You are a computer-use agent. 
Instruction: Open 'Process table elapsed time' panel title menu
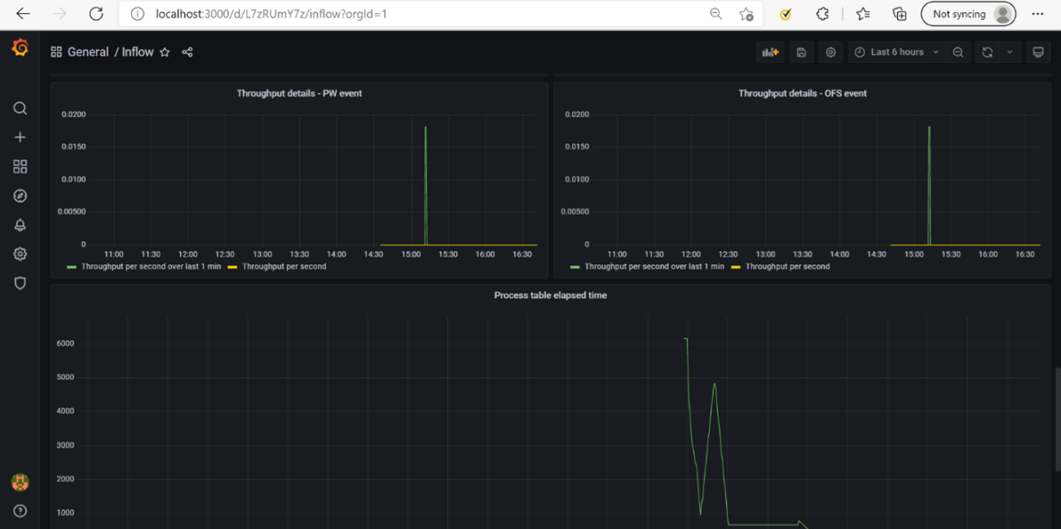[550, 295]
